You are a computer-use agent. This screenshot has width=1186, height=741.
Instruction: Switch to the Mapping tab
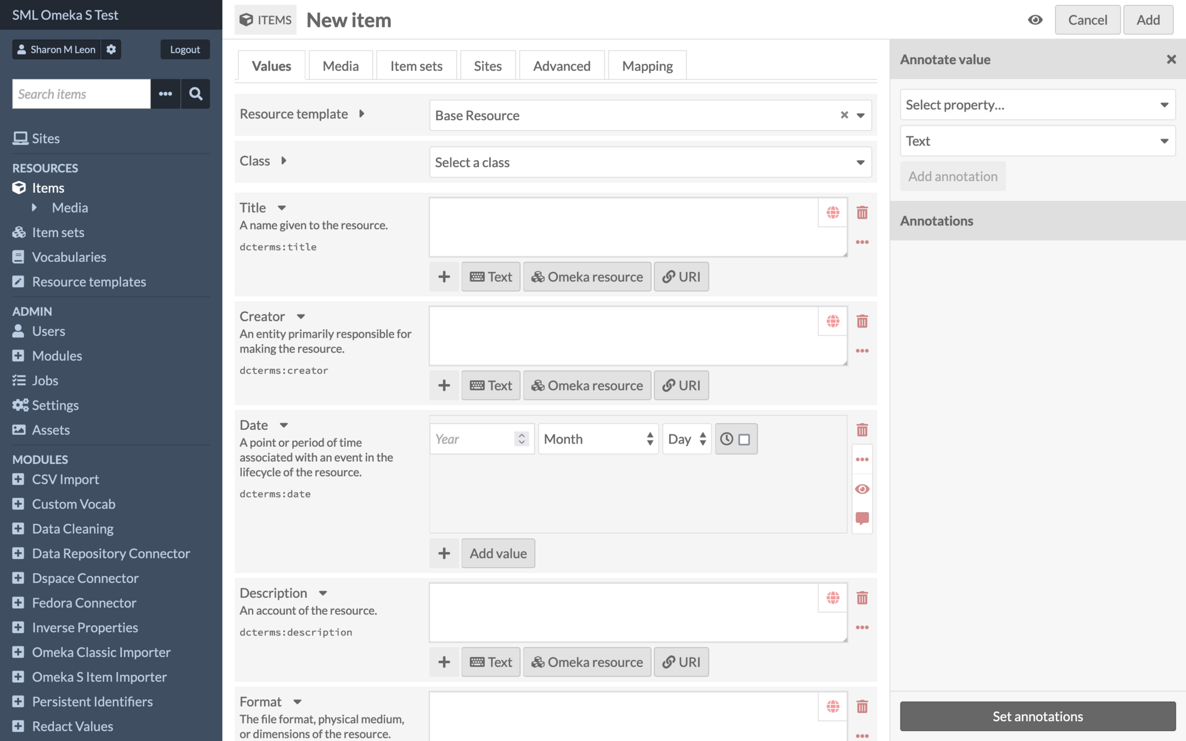647,66
